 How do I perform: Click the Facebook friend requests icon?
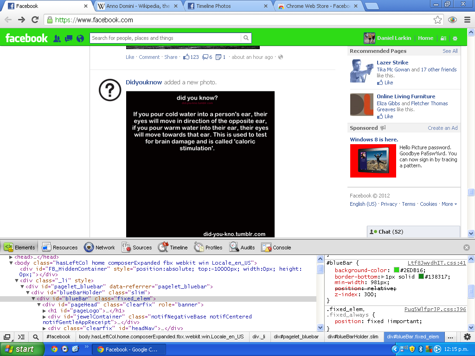pyautogui.click(x=57, y=38)
